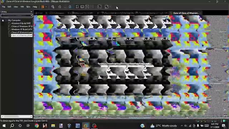Open the 3D cube app on taskbar
Screen dimensions: 229x129
click(69, 126)
